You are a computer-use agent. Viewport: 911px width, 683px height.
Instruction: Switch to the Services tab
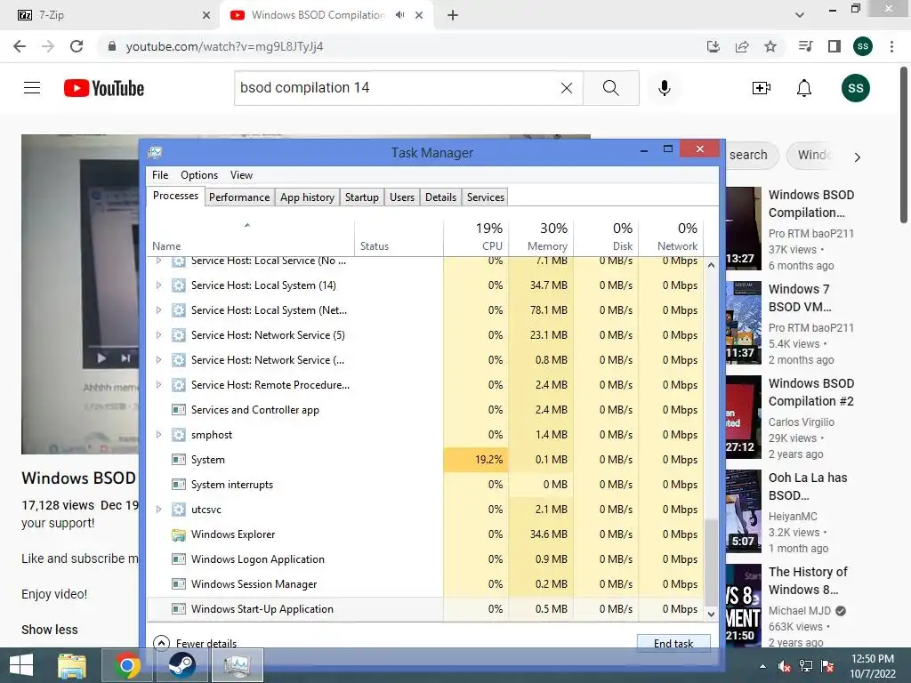click(x=486, y=197)
